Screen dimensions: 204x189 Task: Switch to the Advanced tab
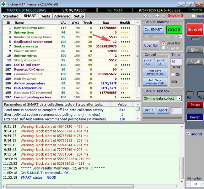coord(62,16)
